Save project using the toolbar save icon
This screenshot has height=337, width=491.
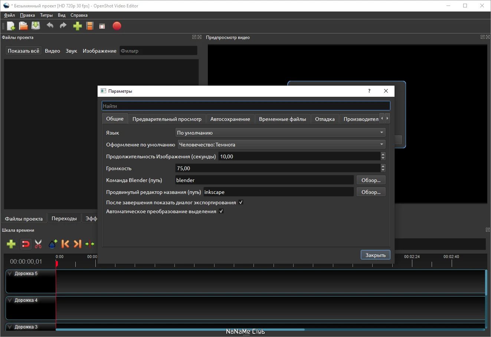pos(36,26)
